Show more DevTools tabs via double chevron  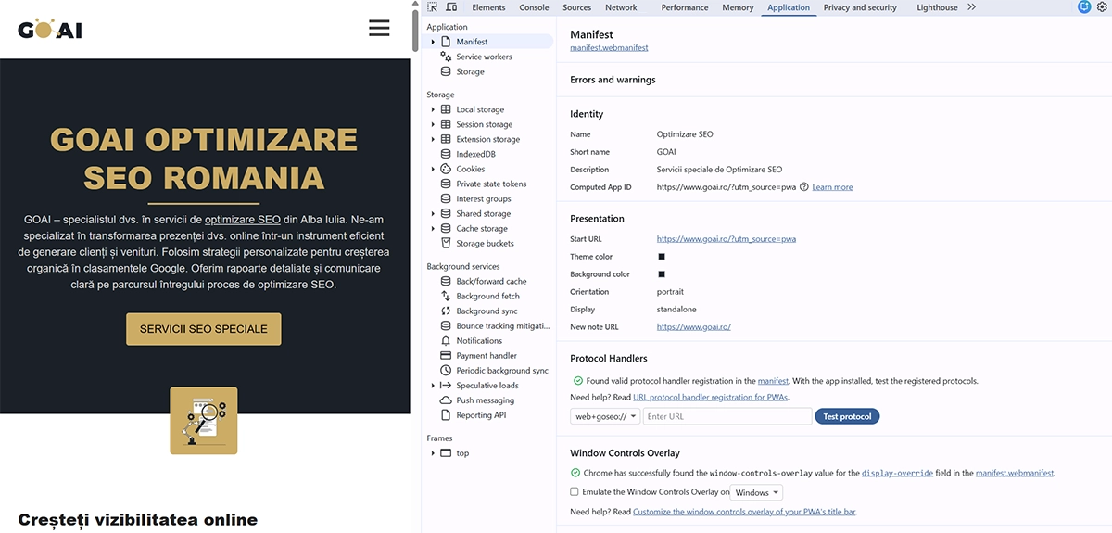click(x=971, y=7)
